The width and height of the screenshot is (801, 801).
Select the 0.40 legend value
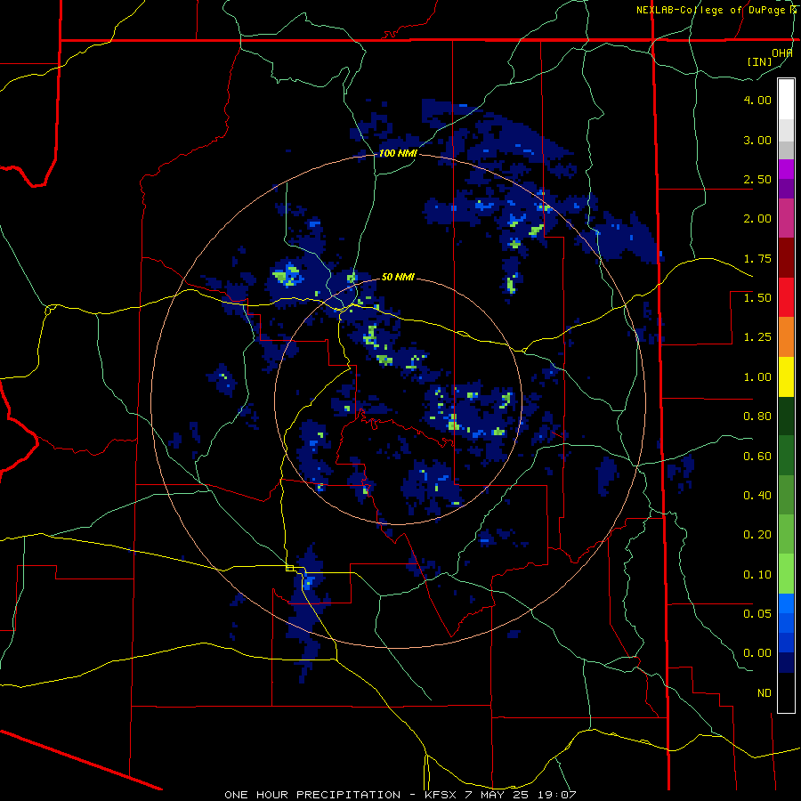(757, 496)
